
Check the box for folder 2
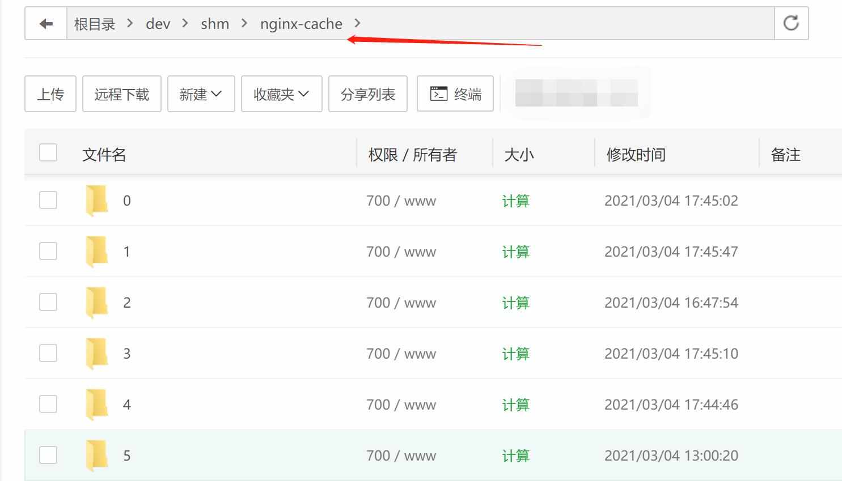[48, 302]
